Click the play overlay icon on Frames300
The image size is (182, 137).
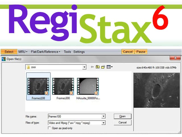[71, 93]
